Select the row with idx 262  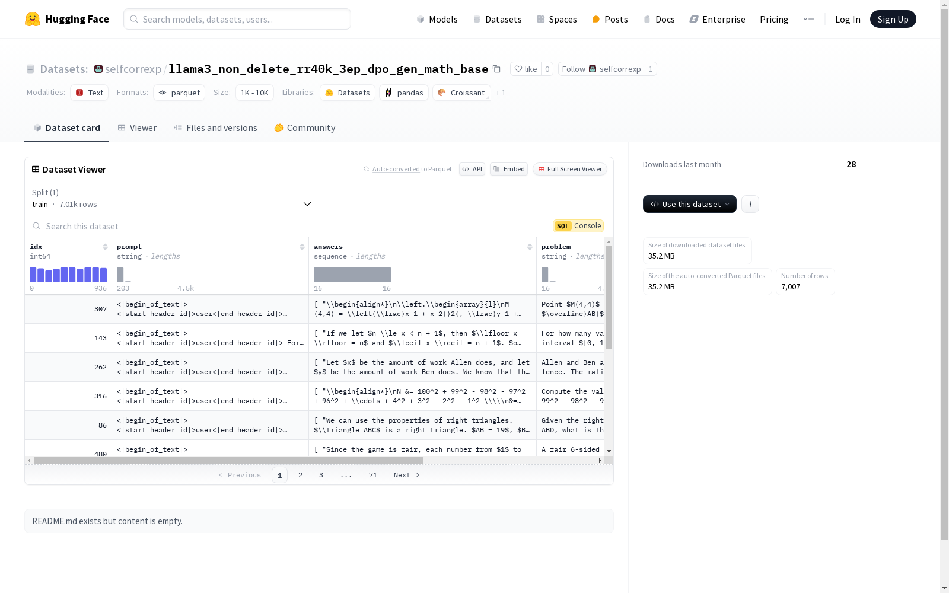(x=315, y=367)
